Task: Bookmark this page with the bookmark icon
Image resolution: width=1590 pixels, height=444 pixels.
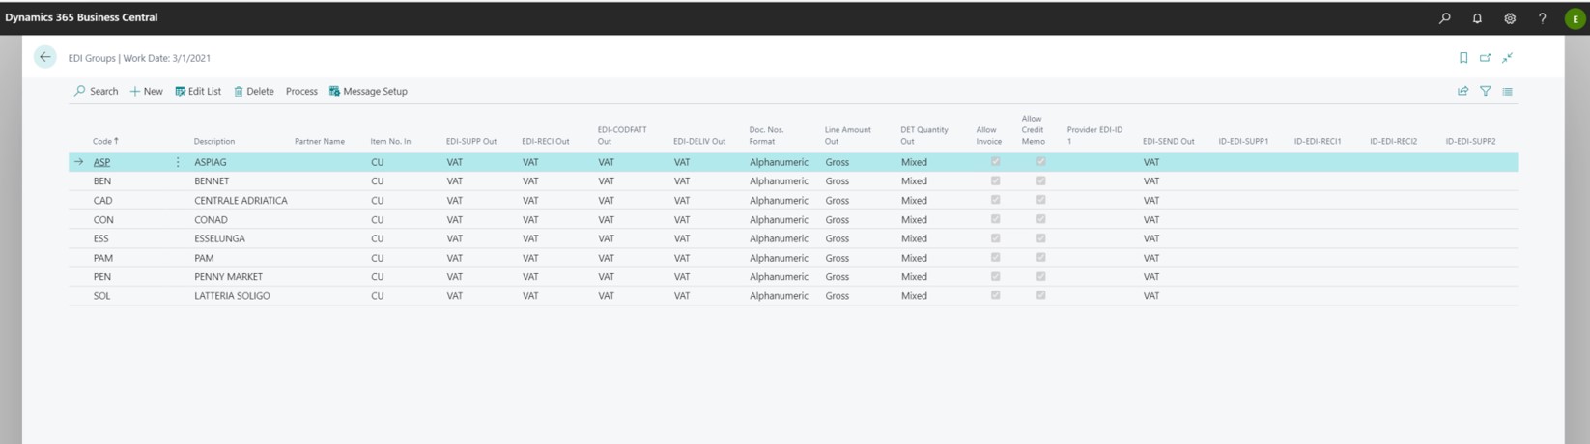Action: [x=1463, y=58]
